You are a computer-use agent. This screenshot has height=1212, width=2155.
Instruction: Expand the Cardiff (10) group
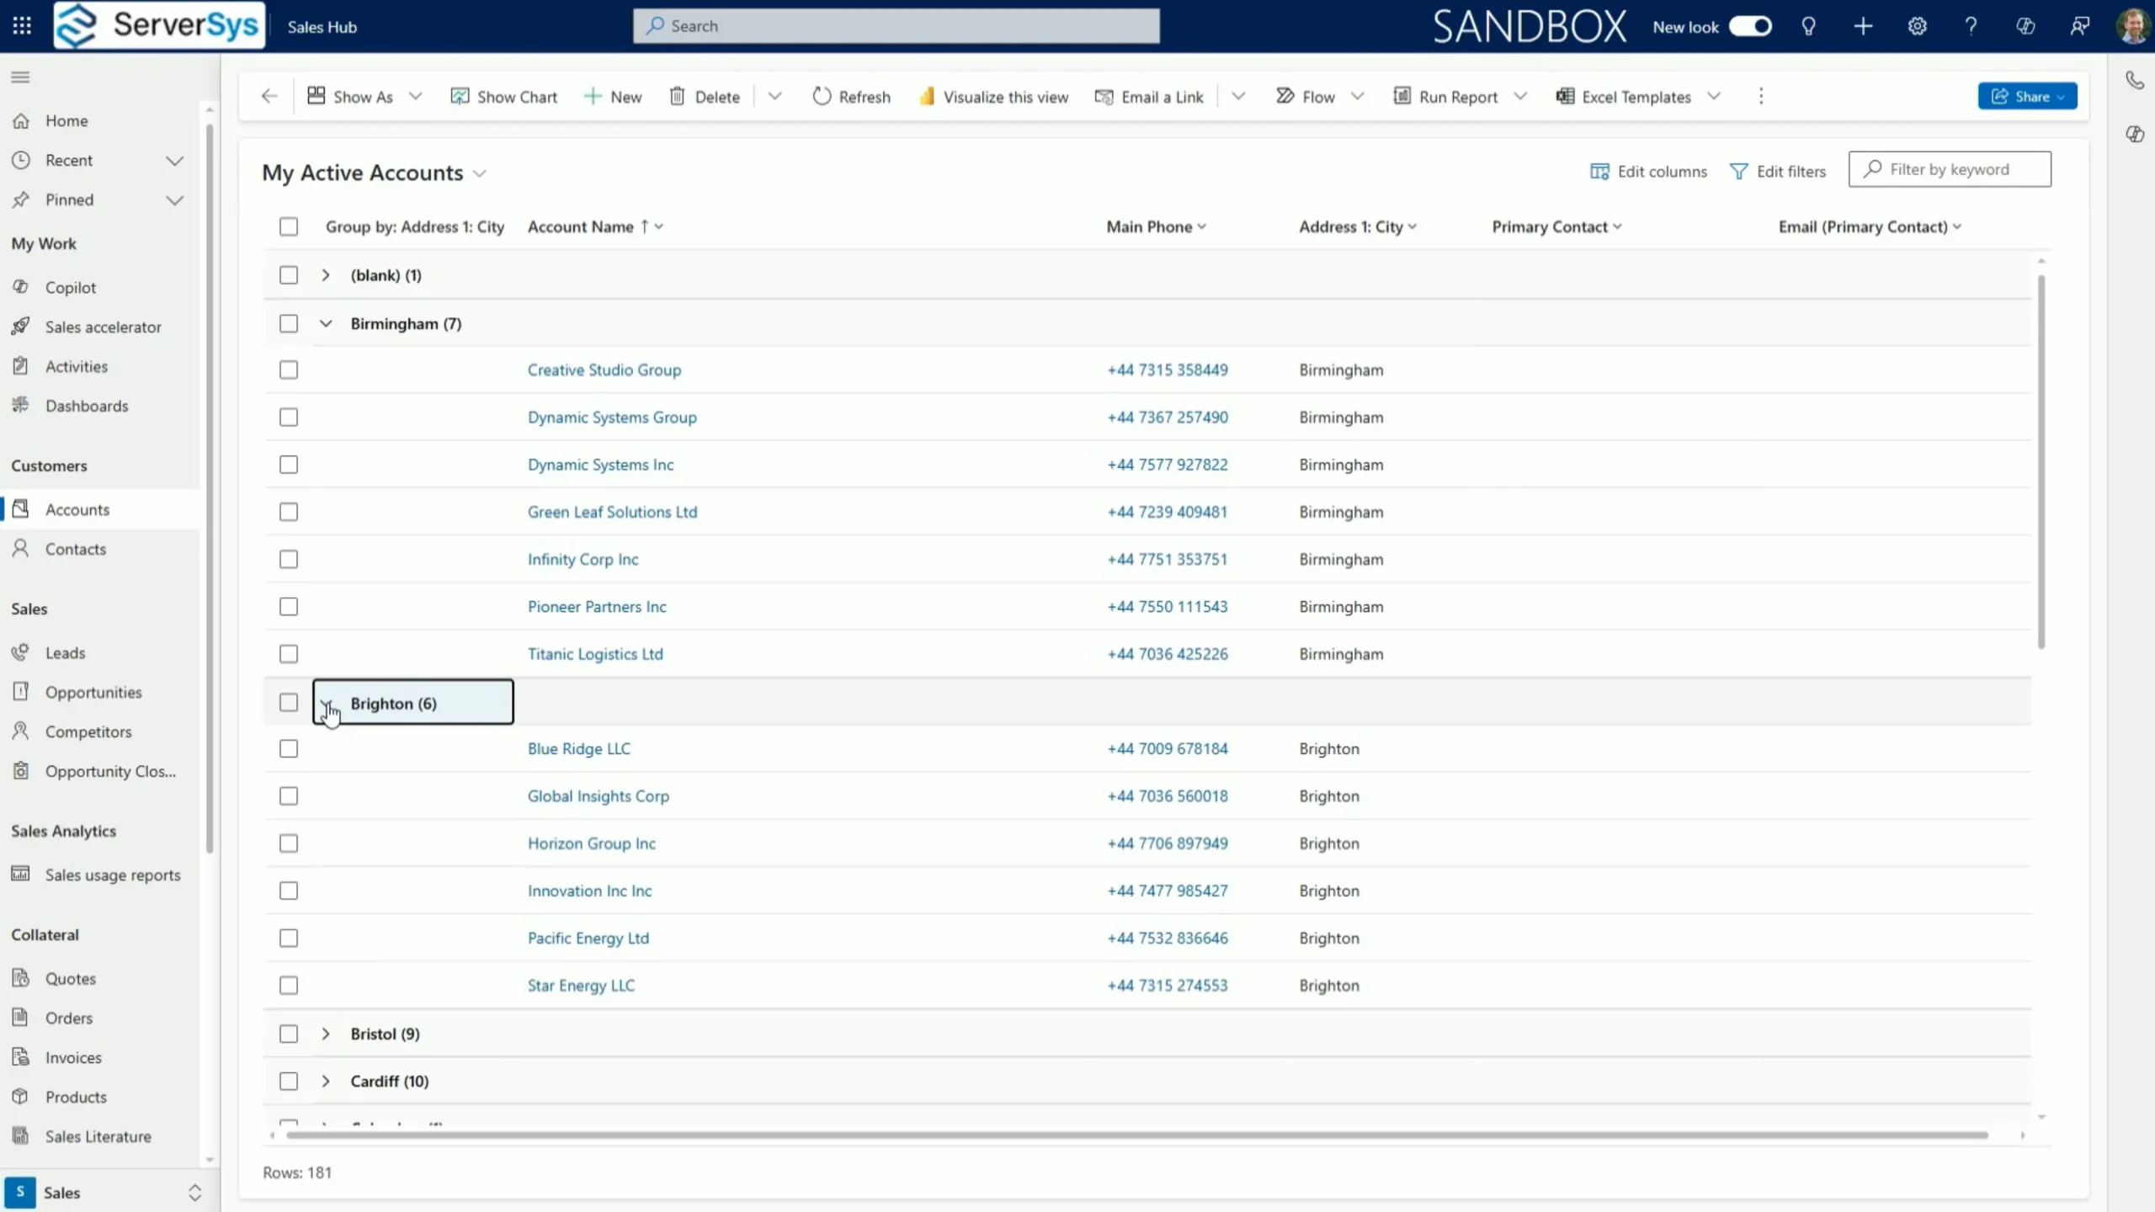point(326,1081)
